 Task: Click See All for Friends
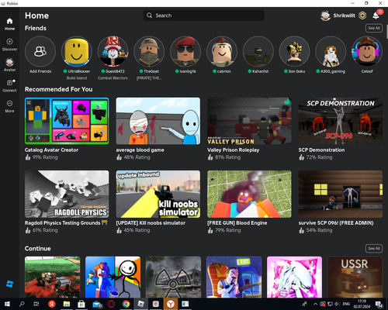[x=374, y=28]
